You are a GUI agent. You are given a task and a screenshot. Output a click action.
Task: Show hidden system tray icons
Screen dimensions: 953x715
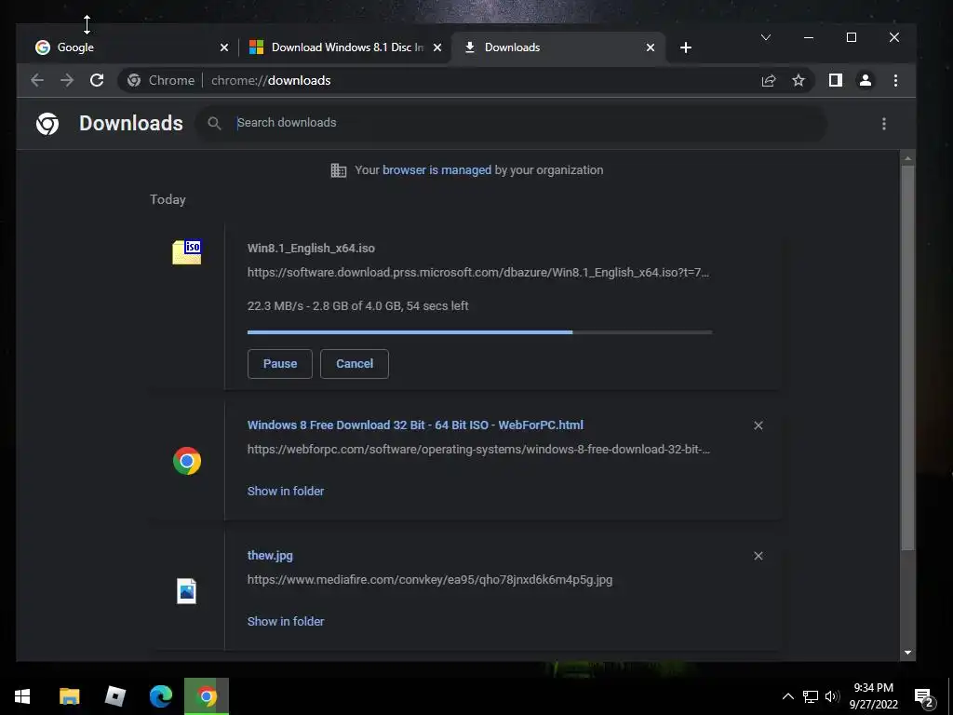pos(787,696)
